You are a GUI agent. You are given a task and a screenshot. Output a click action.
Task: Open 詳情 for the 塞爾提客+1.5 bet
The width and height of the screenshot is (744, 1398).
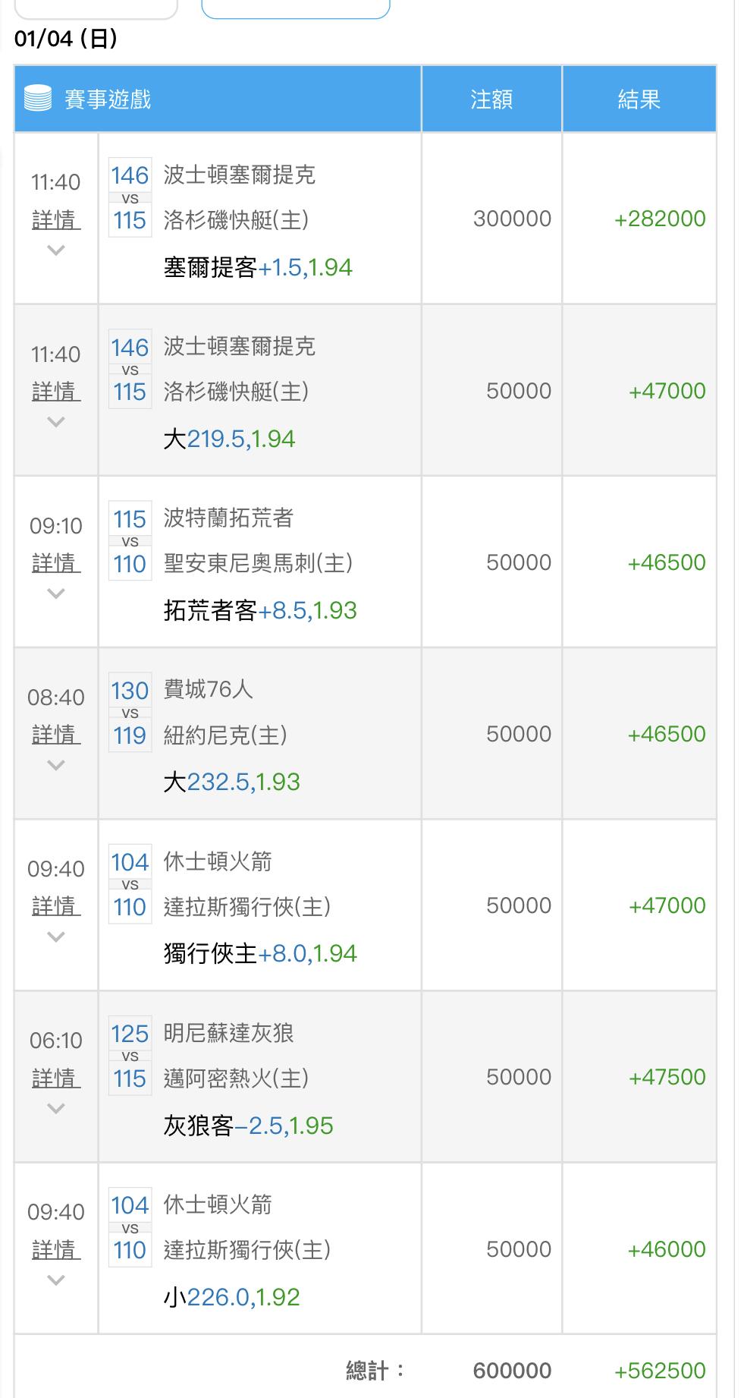[x=56, y=220]
